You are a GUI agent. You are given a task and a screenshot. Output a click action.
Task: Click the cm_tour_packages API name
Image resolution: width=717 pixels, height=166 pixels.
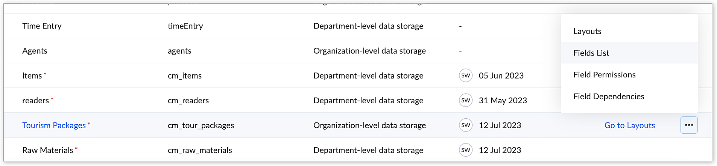(x=201, y=125)
